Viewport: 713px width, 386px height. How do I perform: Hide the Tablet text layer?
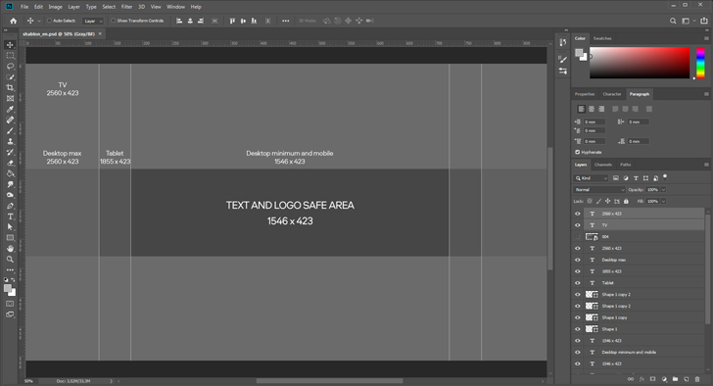coord(578,283)
